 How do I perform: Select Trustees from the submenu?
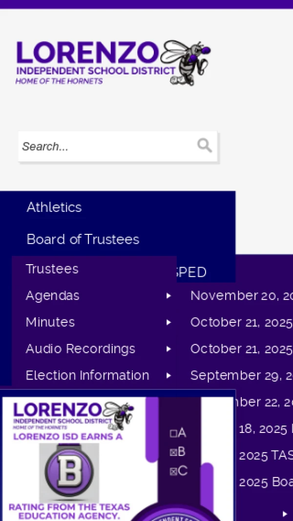(x=52, y=269)
